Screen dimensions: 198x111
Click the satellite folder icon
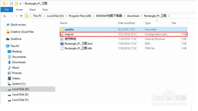click(62, 29)
